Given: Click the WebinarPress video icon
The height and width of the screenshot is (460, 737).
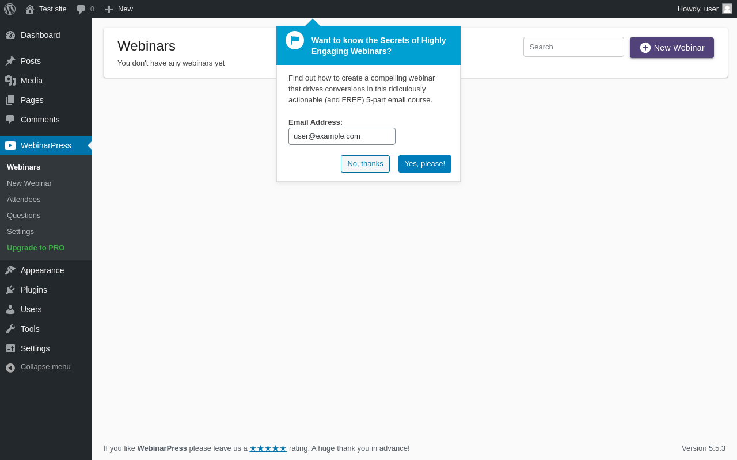Looking at the screenshot, I should tap(10, 145).
